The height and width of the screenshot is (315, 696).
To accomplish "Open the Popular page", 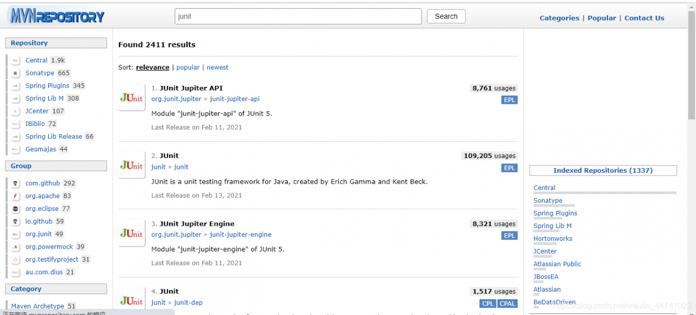I will point(601,18).
